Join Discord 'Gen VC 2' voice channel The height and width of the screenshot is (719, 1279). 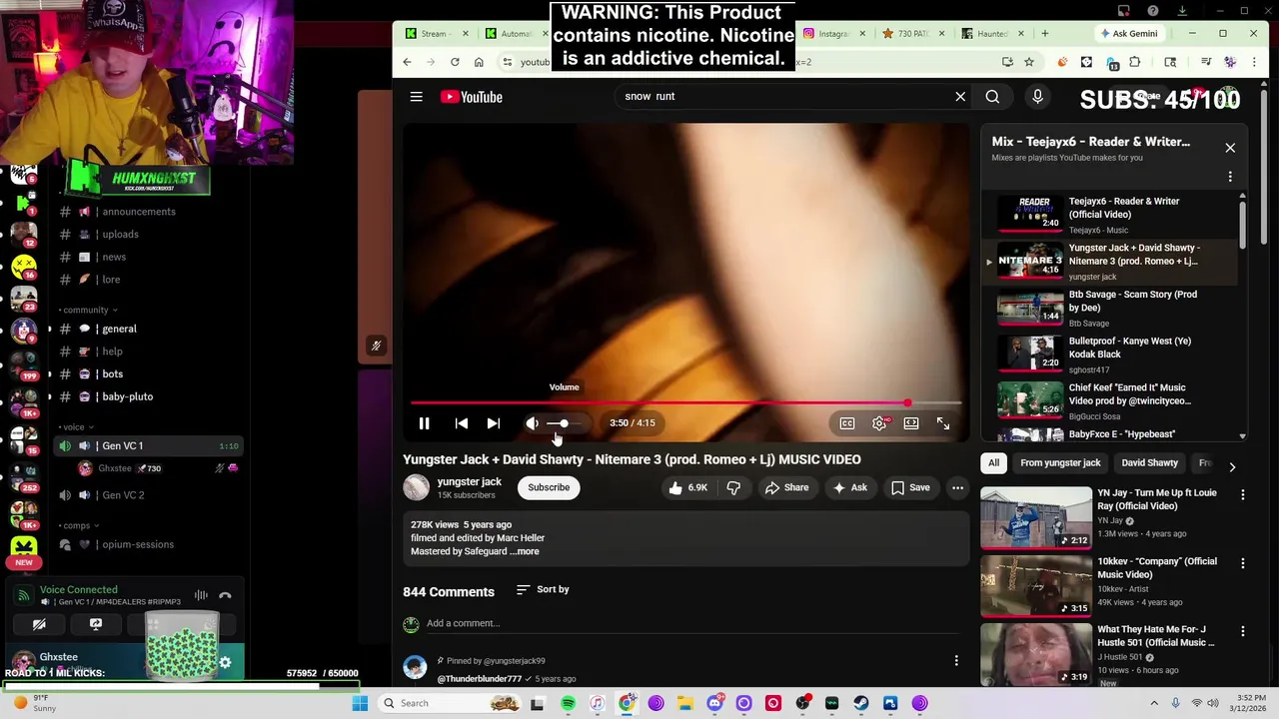pos(123,495)
